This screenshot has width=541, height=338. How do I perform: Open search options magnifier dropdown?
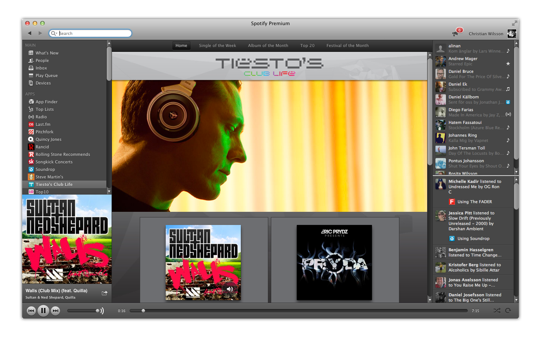pos(54,33)
